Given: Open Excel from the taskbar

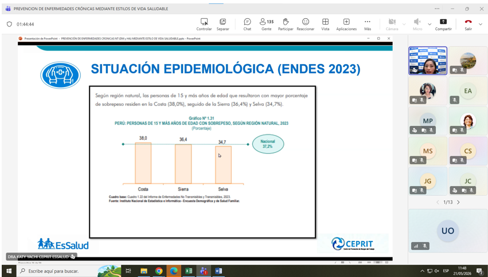Looking at the screenshot, I should point(189,271).
